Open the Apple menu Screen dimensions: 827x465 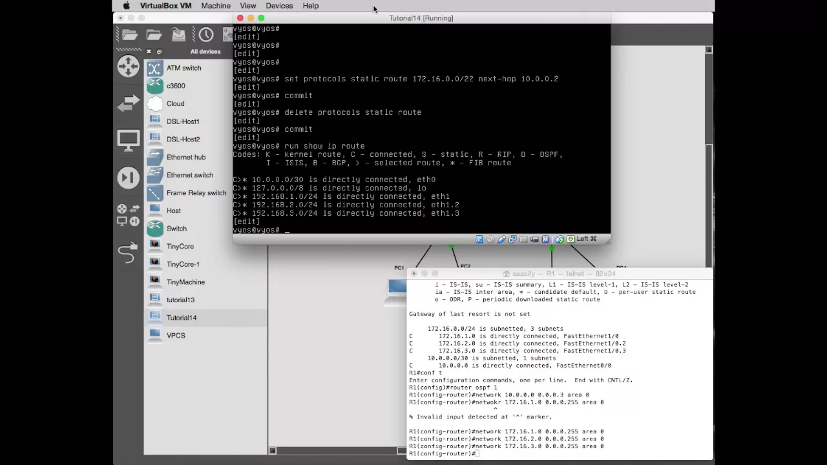pyautogui.click(x=127, y=6)
